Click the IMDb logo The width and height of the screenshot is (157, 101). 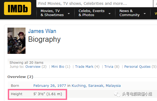coord(17,9)
